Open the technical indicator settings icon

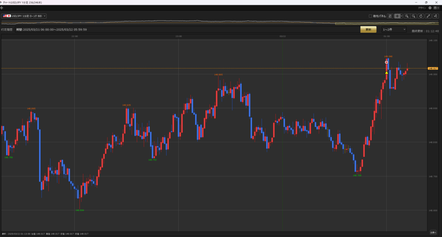(x=436, y=16)
